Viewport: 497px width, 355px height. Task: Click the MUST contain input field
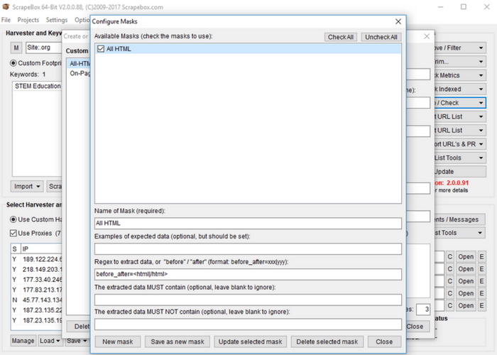(x=248, y=300)
